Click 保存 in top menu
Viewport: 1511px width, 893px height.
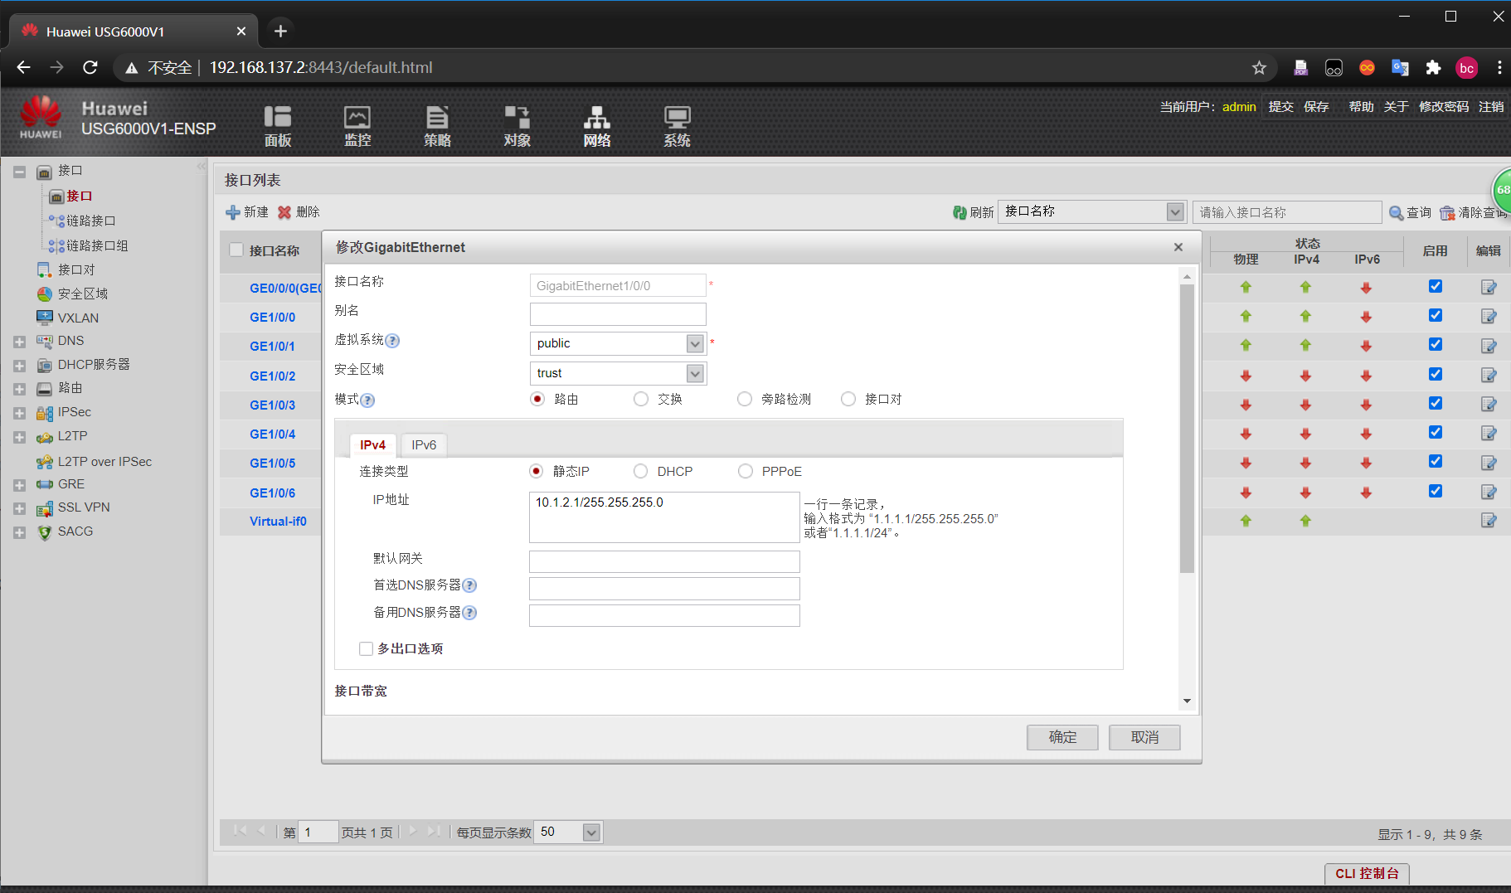point(1316,106)
